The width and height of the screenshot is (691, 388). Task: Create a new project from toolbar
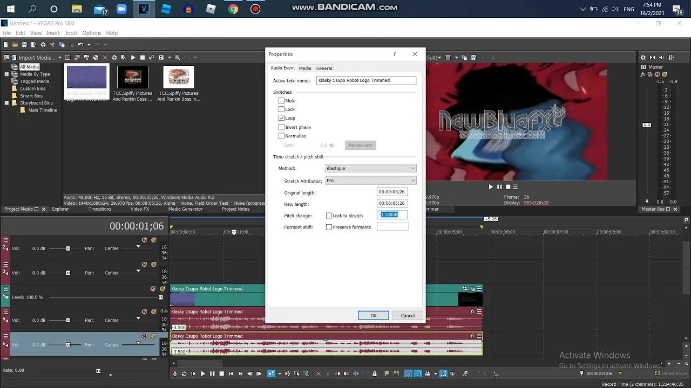6,44
